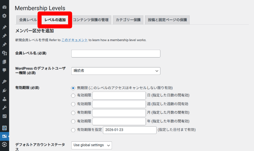Open the Pages icon in sidebar
The image size is (254, 151).
(5, 62)
